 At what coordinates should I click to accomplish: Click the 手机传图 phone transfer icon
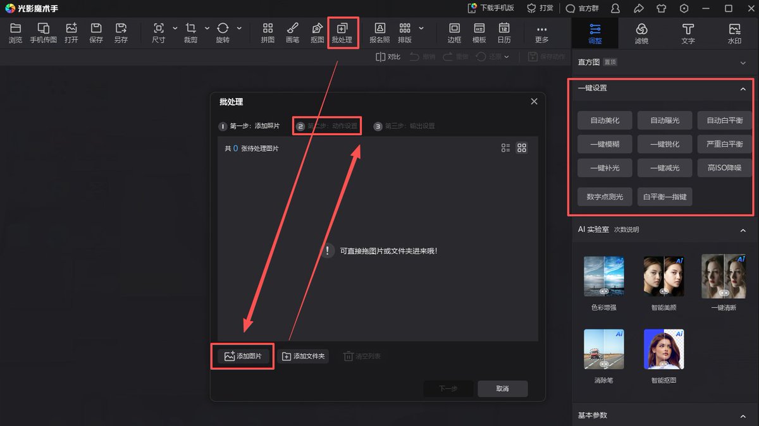pos(44,33)
